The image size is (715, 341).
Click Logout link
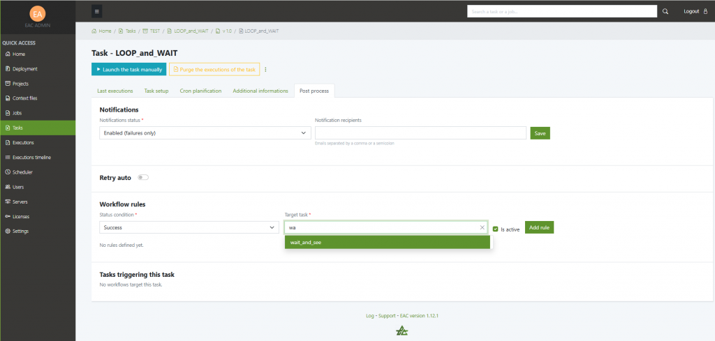coord(695,11)
